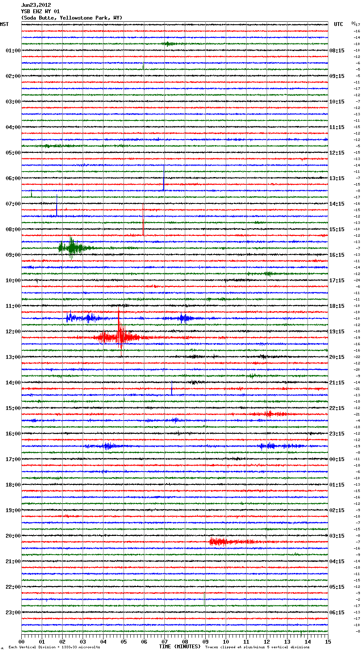Select the 01:00 MST time label

(x=13, y=51)
